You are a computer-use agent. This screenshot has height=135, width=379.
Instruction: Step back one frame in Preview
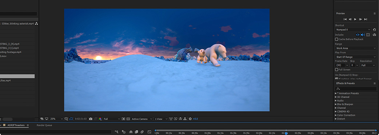click(350, 19)
